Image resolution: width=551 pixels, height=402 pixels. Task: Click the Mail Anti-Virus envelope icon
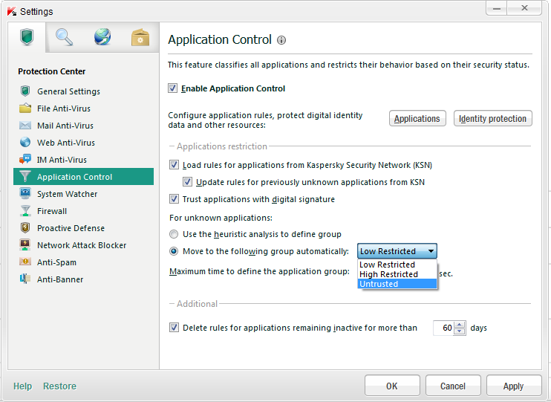coord(25,126)
